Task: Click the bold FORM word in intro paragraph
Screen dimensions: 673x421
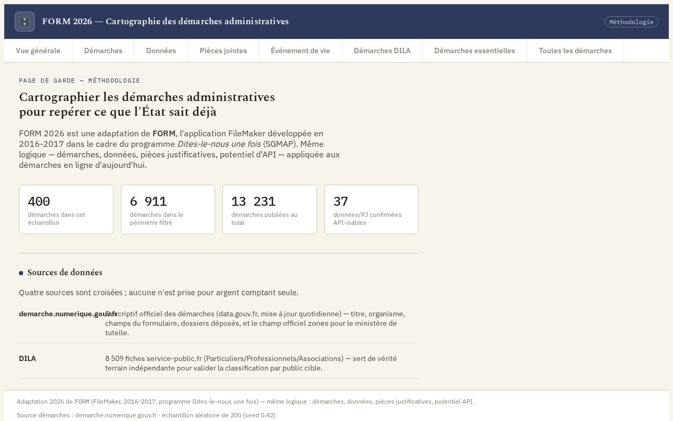Action: pos(164,133)
